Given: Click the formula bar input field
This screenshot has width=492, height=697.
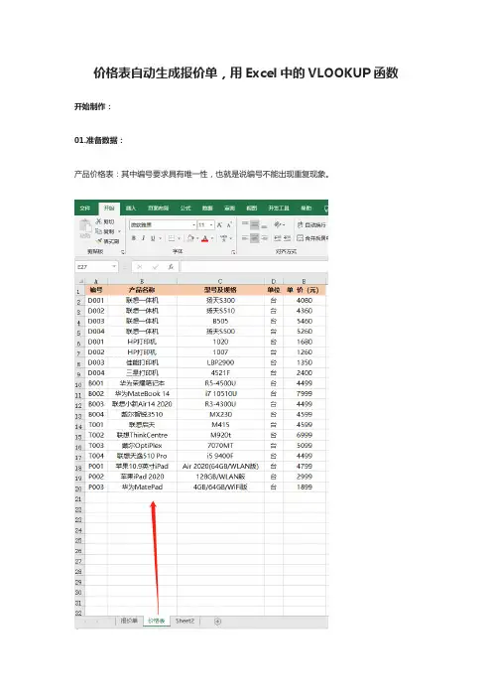Looking at the screenshot, I should (x=254, y=267).
